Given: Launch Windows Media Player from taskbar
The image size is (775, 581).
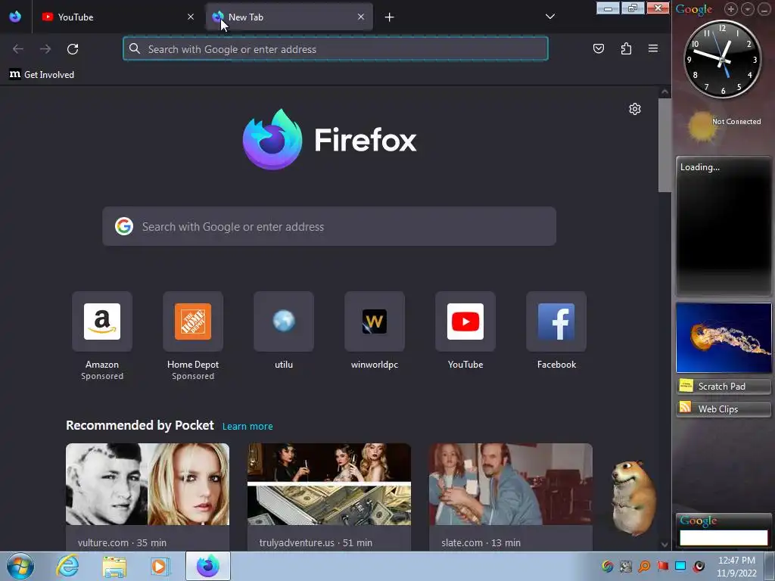Looking at the screenshot, I should pyautogui.click(x=159, y=566).
